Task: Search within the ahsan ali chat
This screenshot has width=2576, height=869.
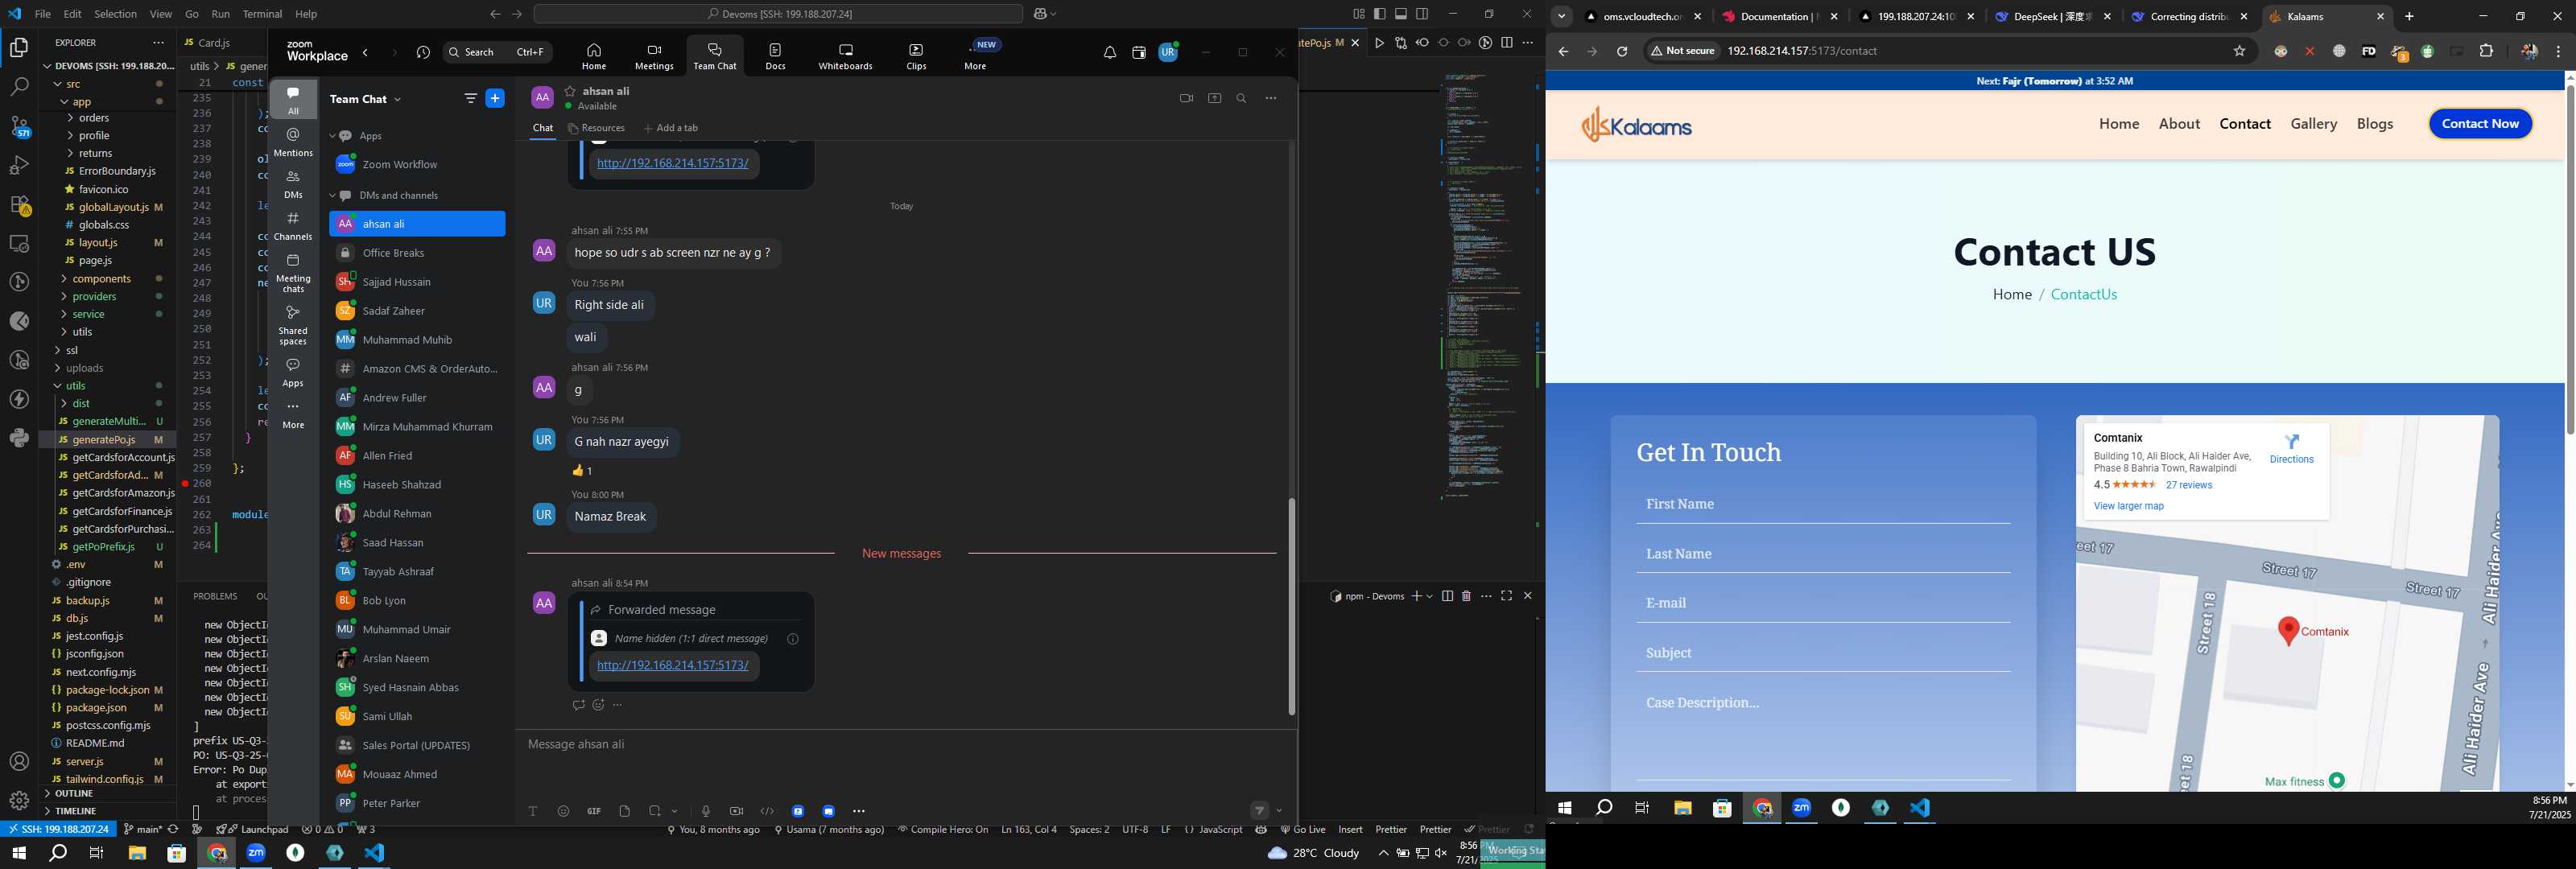Action: click(x=1241, y=98)
